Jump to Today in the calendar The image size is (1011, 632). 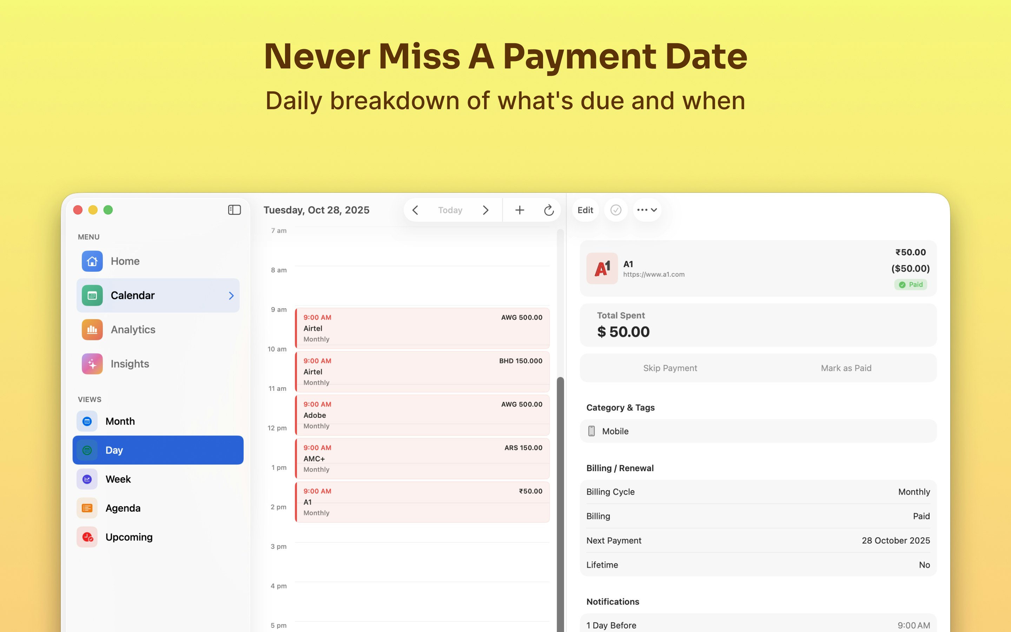point(450,210)
